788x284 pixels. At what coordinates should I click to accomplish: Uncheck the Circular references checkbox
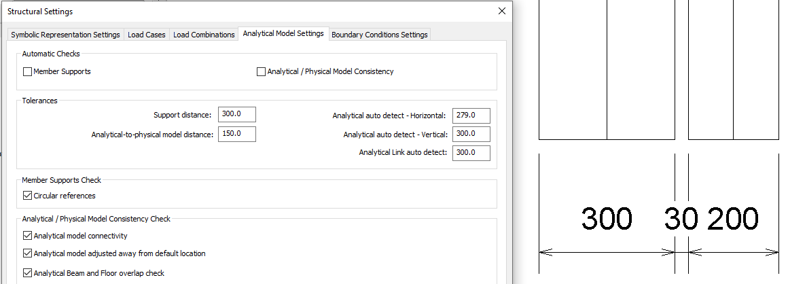28,196
